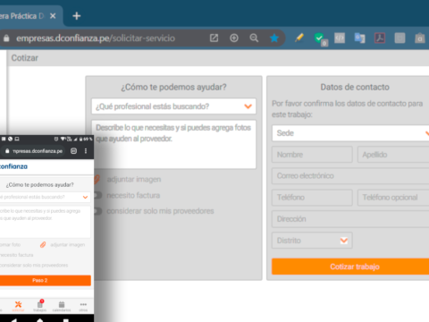Open the zoom magnifier icon in address bar
This screenshot has width=429, height=322.
(254, 38)
